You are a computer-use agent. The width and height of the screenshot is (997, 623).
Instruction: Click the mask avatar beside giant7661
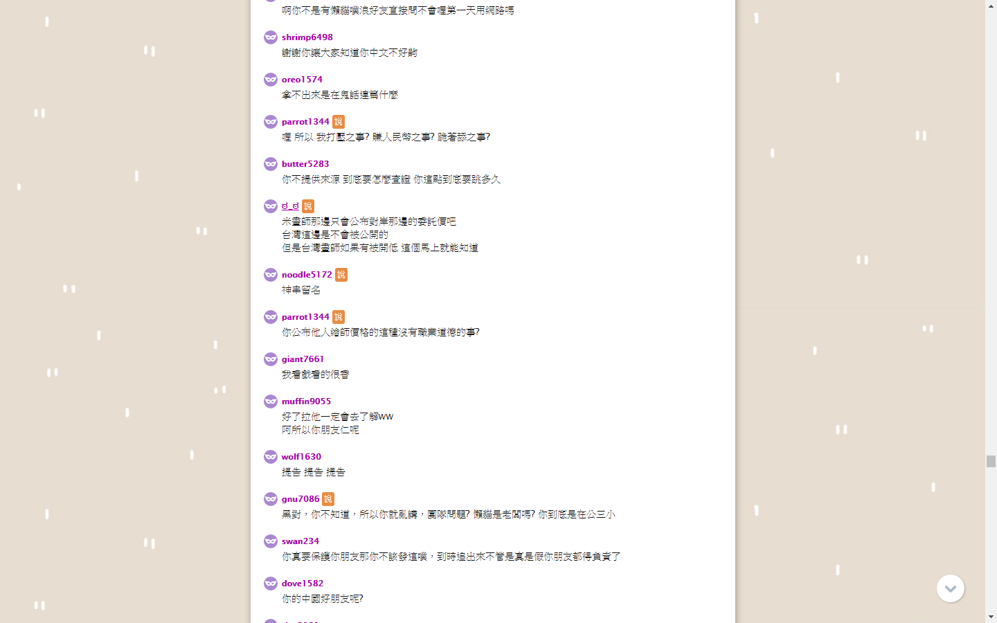pos(271,359)
